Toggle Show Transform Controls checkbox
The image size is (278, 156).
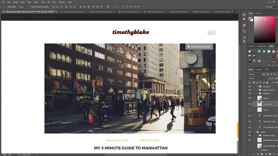[30, 7]
